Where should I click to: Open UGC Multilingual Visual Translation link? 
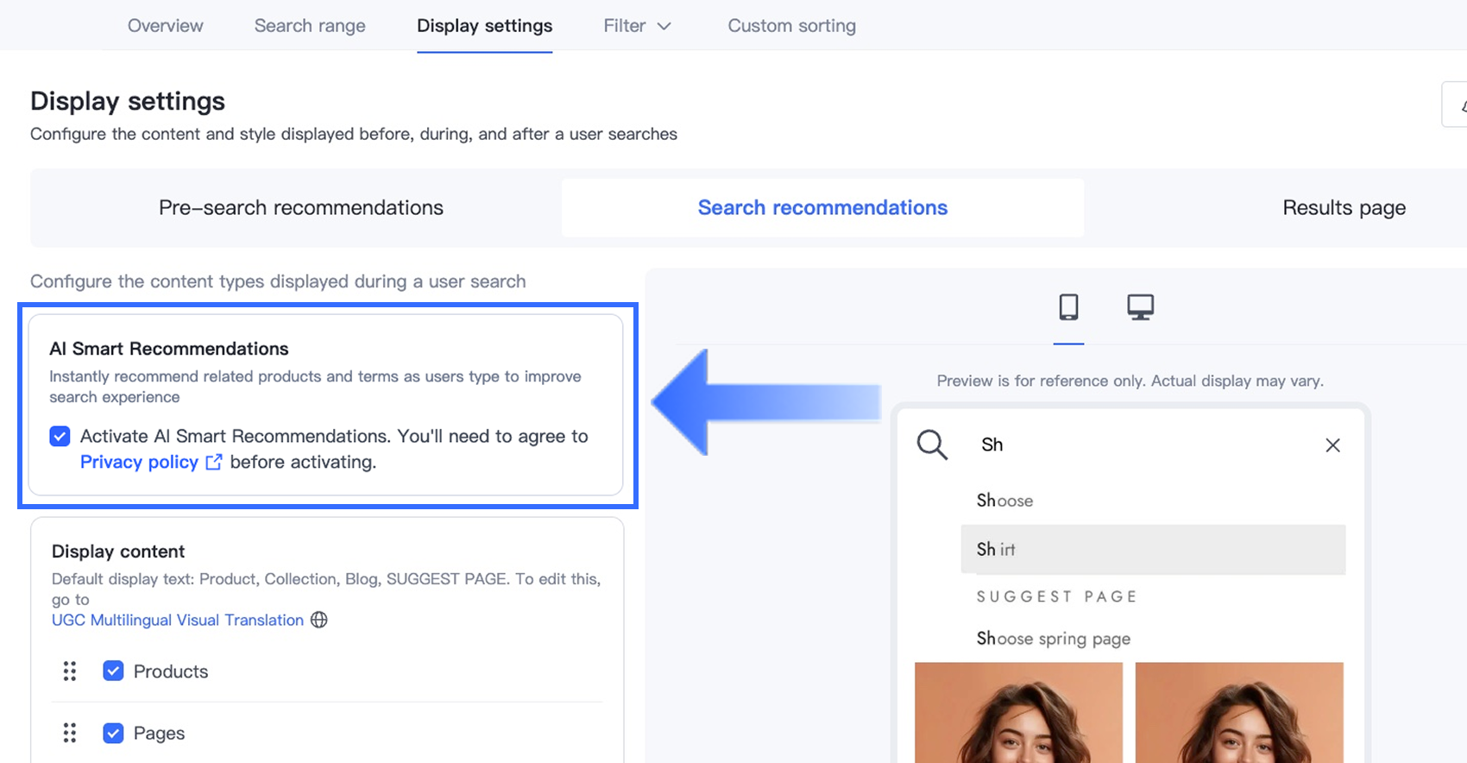[x=178, y=620]
